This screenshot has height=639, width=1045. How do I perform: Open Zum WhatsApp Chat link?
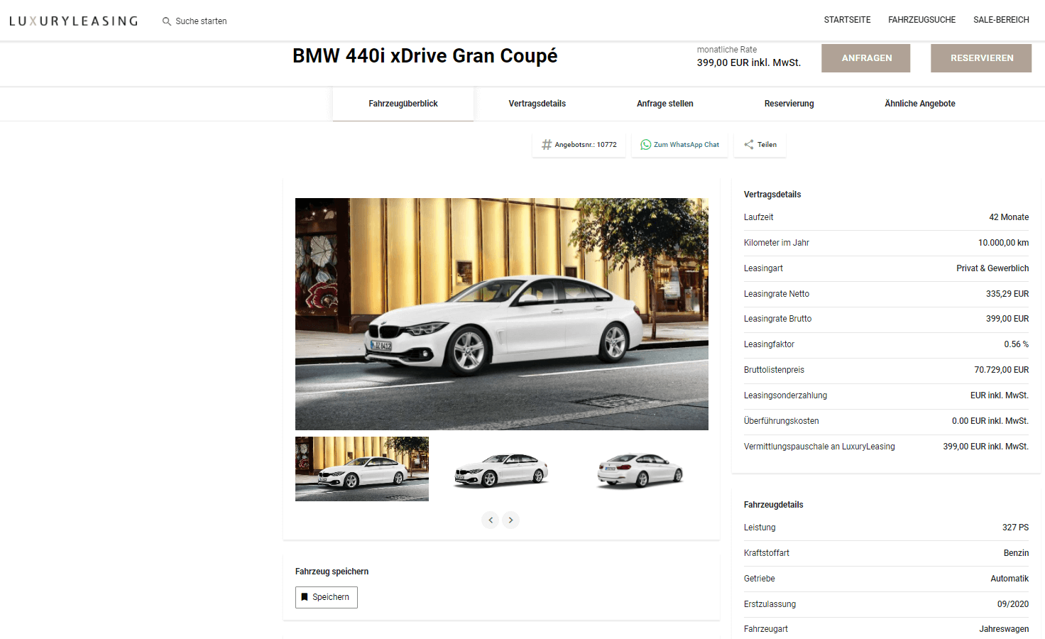679,145
